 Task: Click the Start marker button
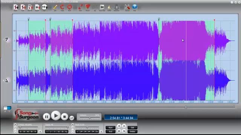(x=110, y=127)
